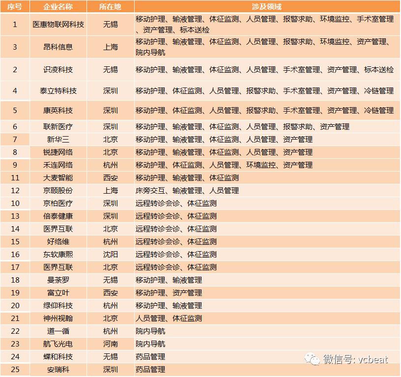Click 移动护理、资产管理 for 富立叶
Screen dimensions: 401x377
point(169,292)
